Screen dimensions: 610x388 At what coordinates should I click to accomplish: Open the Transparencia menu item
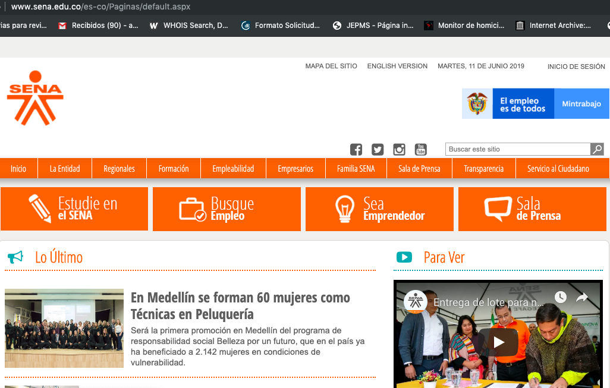pyautogui.click(x=483, y=169)
